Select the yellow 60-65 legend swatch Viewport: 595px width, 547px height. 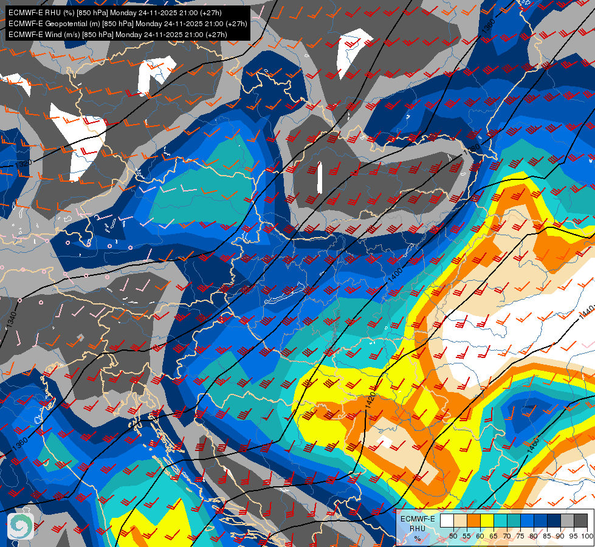point(487,520)
